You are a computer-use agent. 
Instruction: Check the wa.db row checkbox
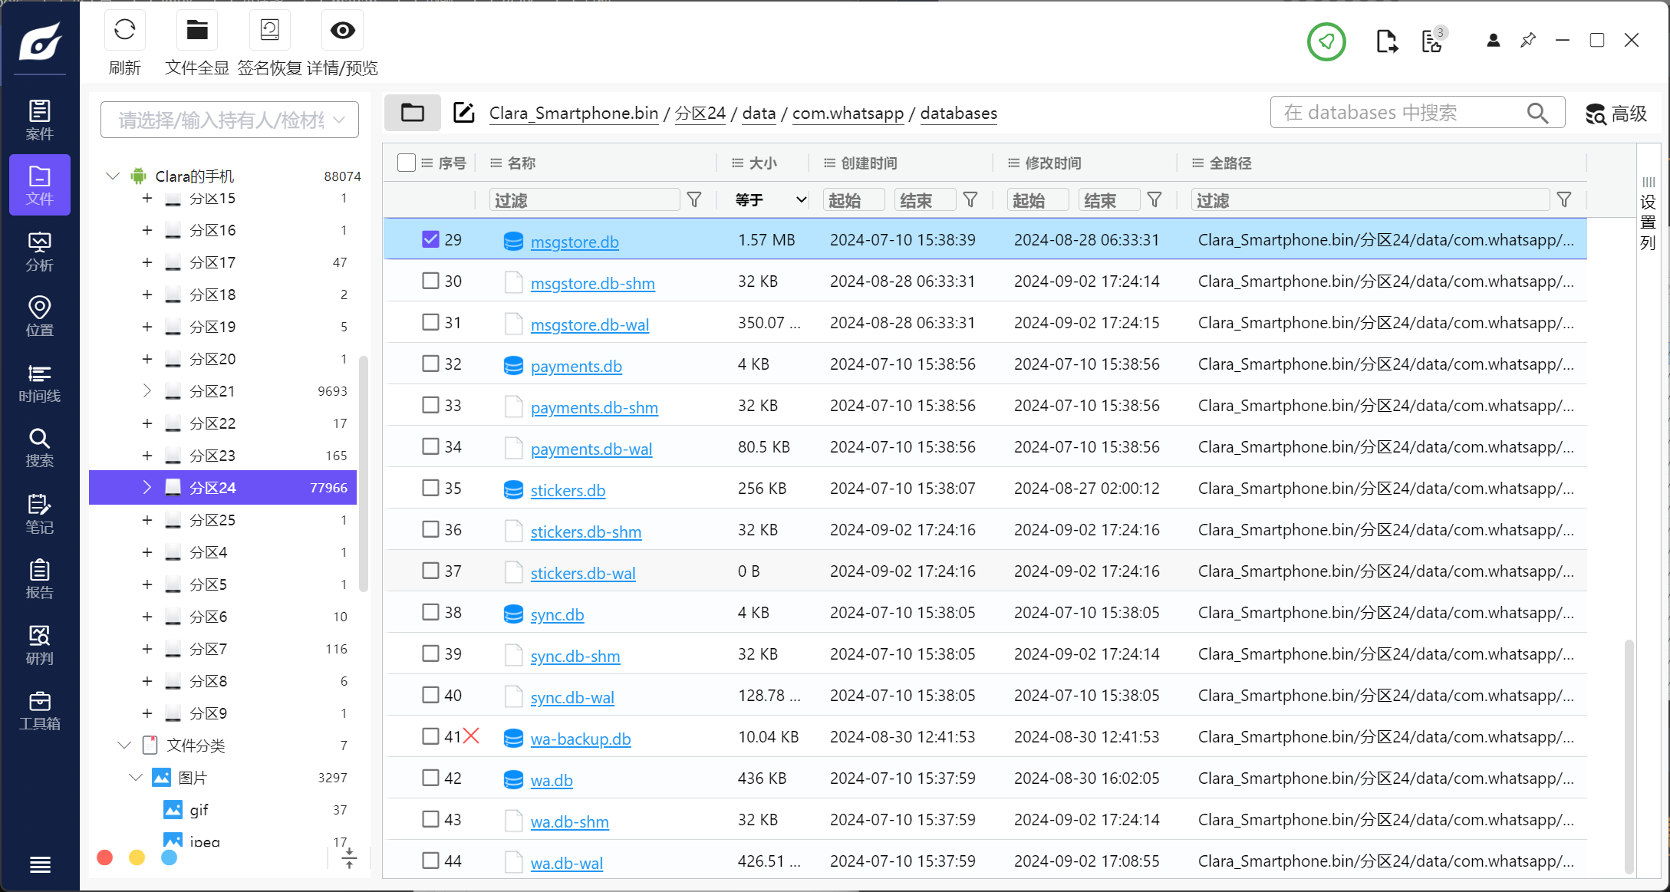[x=430, y=778]
